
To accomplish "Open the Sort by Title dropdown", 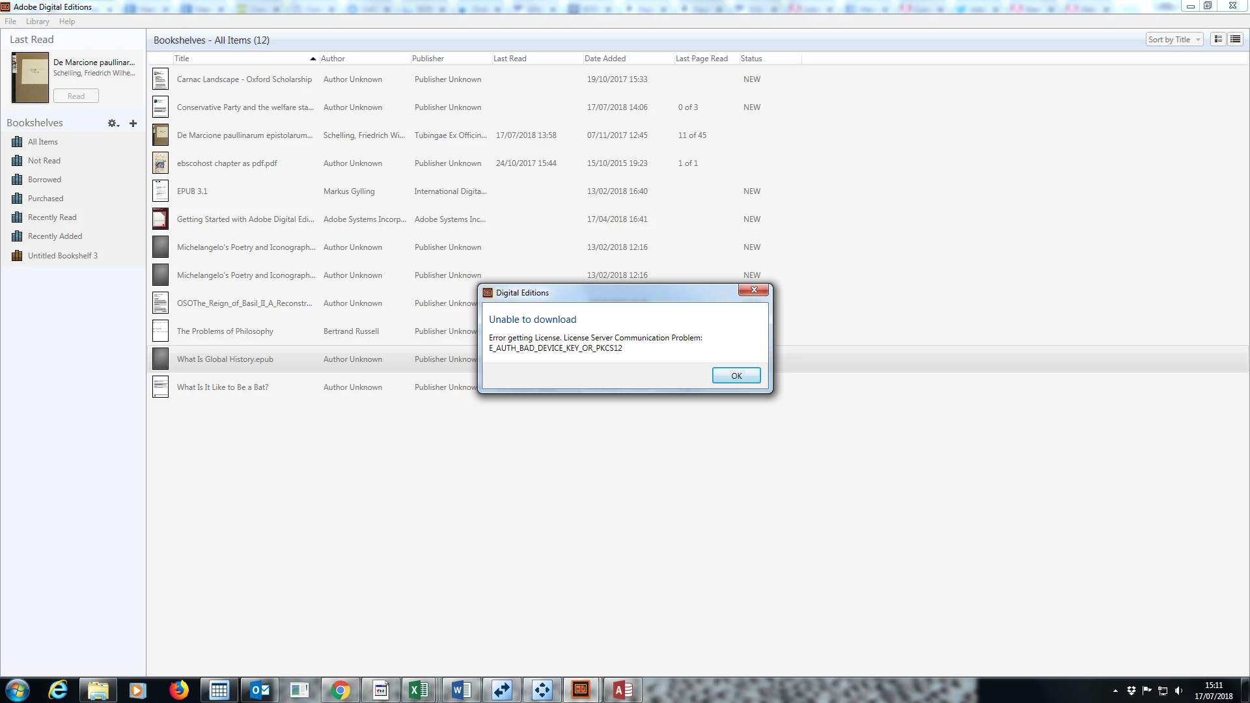I will coord(1174,40).
